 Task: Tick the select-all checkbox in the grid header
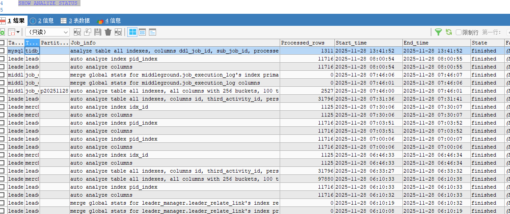(x=3, y=43)
